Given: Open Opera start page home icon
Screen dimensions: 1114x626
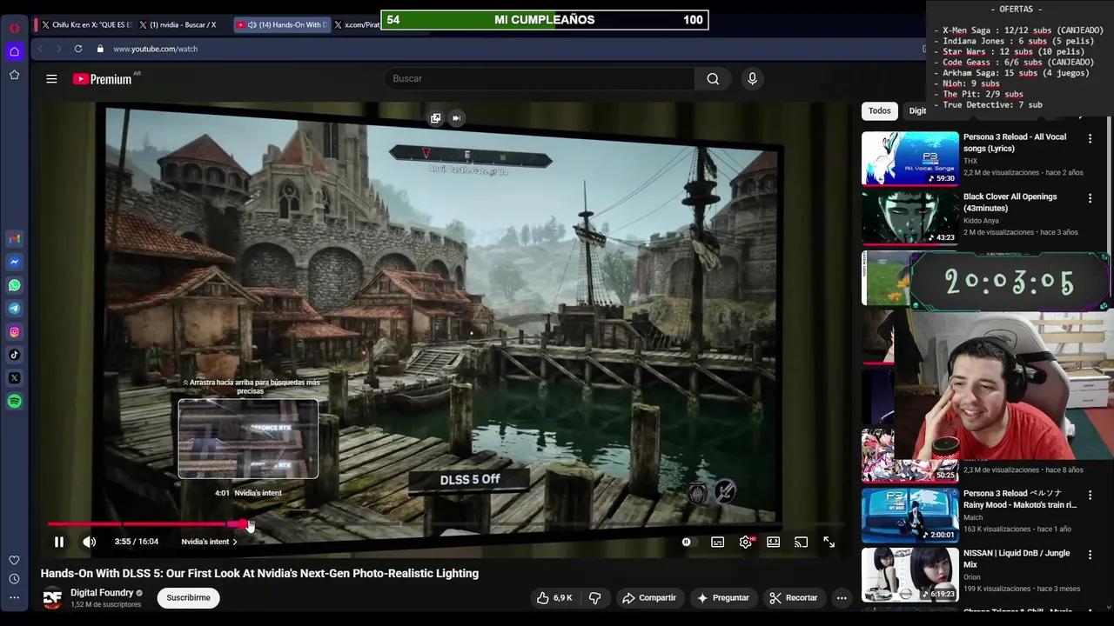Looking at the screenshot, I should (14, 51).
